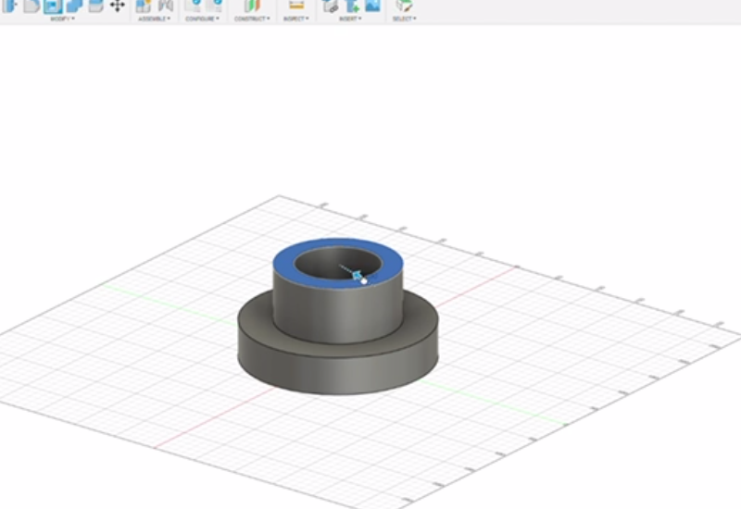Open the ASSEMBLE dropdown menu
Viewport: 741px width, 509px height.
154,19
